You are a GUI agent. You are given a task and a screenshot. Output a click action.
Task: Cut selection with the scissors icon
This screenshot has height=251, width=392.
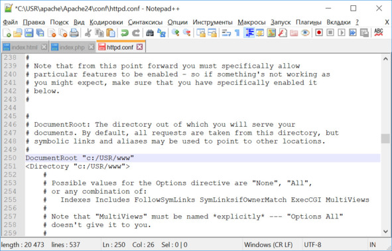pos(88,33)
